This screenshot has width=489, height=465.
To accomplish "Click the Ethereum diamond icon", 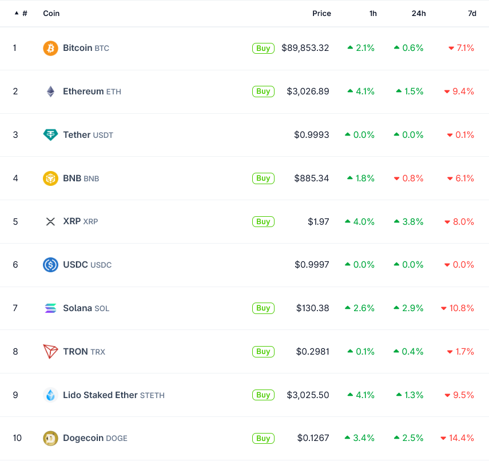I will (x=50, y=92).
